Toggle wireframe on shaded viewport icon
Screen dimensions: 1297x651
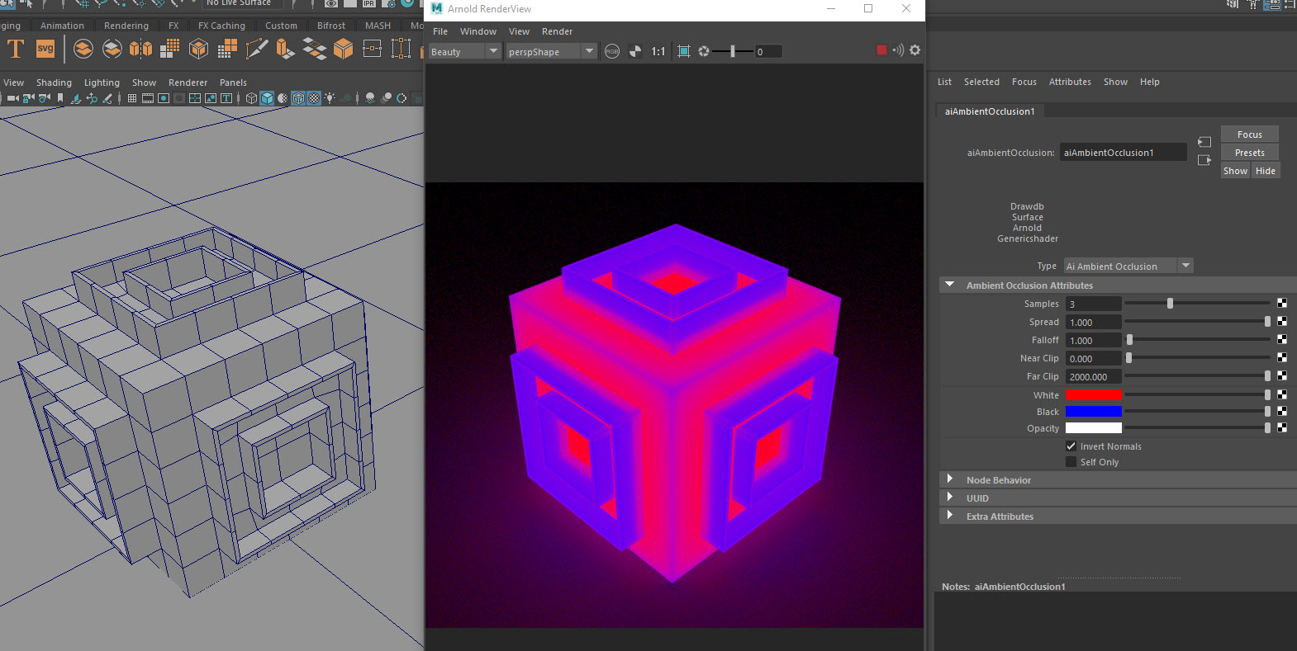pyautogui.click(x=298, y=98)
